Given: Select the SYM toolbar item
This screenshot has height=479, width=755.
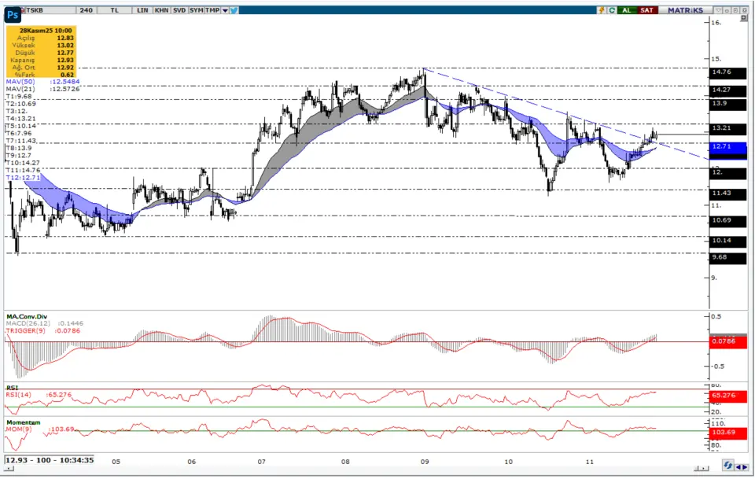Looking at the screenshot, I should point(197,10).
